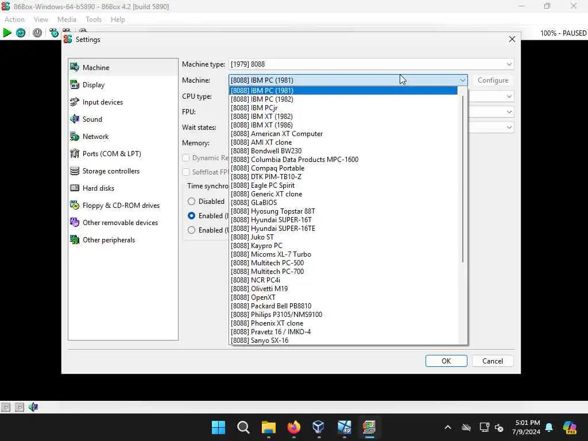
Task: Open the Machine settings category
Action: pos(123,68)
